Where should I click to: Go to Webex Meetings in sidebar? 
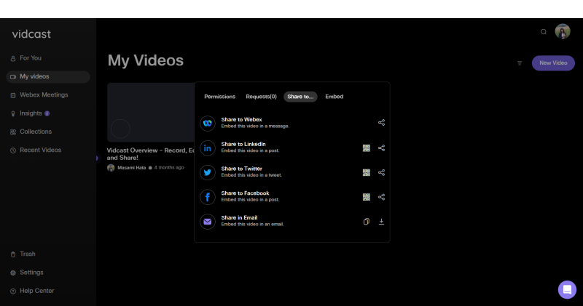(44, 95)
